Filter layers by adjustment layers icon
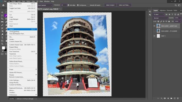The height and width of the screenshot is (102, 182). pyautogui.click(x=169, y=14)
